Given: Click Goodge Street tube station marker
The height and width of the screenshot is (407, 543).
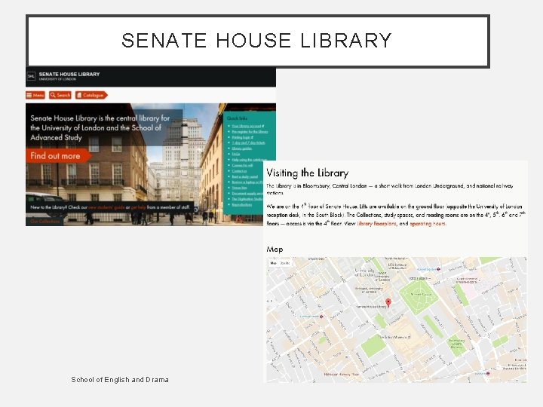Looking at the screenshot, I should pos(321,317).
